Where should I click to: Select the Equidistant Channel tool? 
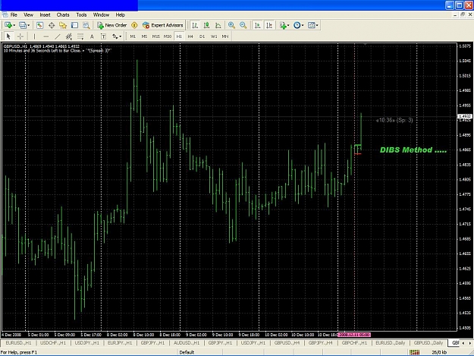click(69, 36)
